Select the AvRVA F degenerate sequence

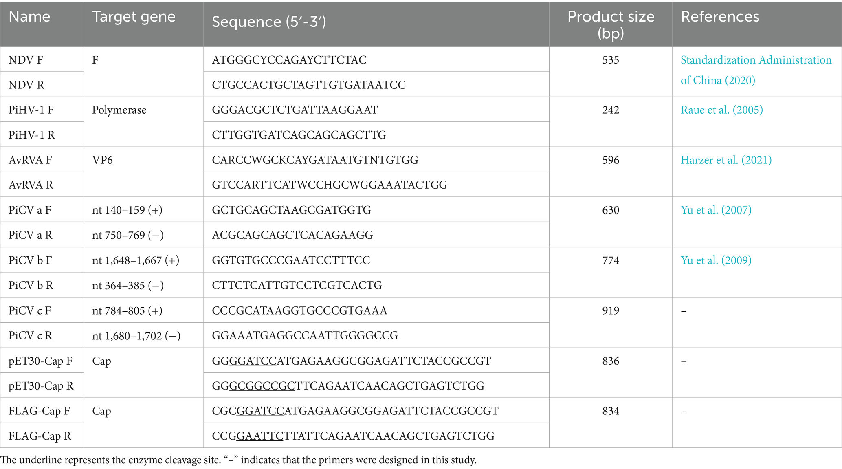point(315,160)
